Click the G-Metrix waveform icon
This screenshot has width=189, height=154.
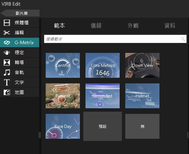point(7,43)
